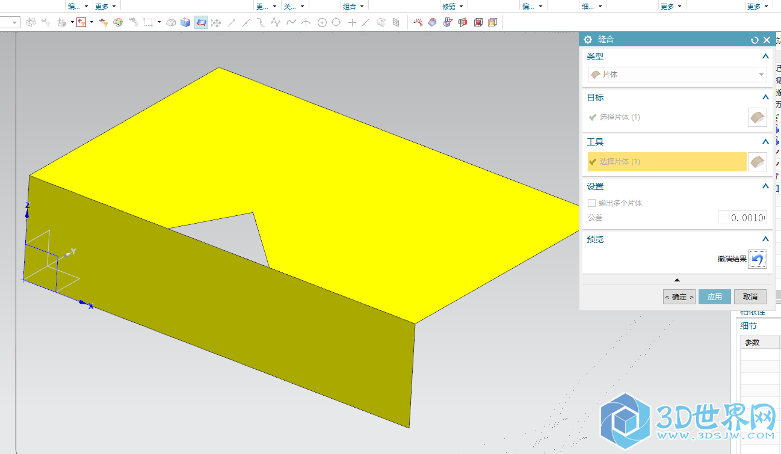Open the 组合 ribbon dropdown

pos(352,6)
